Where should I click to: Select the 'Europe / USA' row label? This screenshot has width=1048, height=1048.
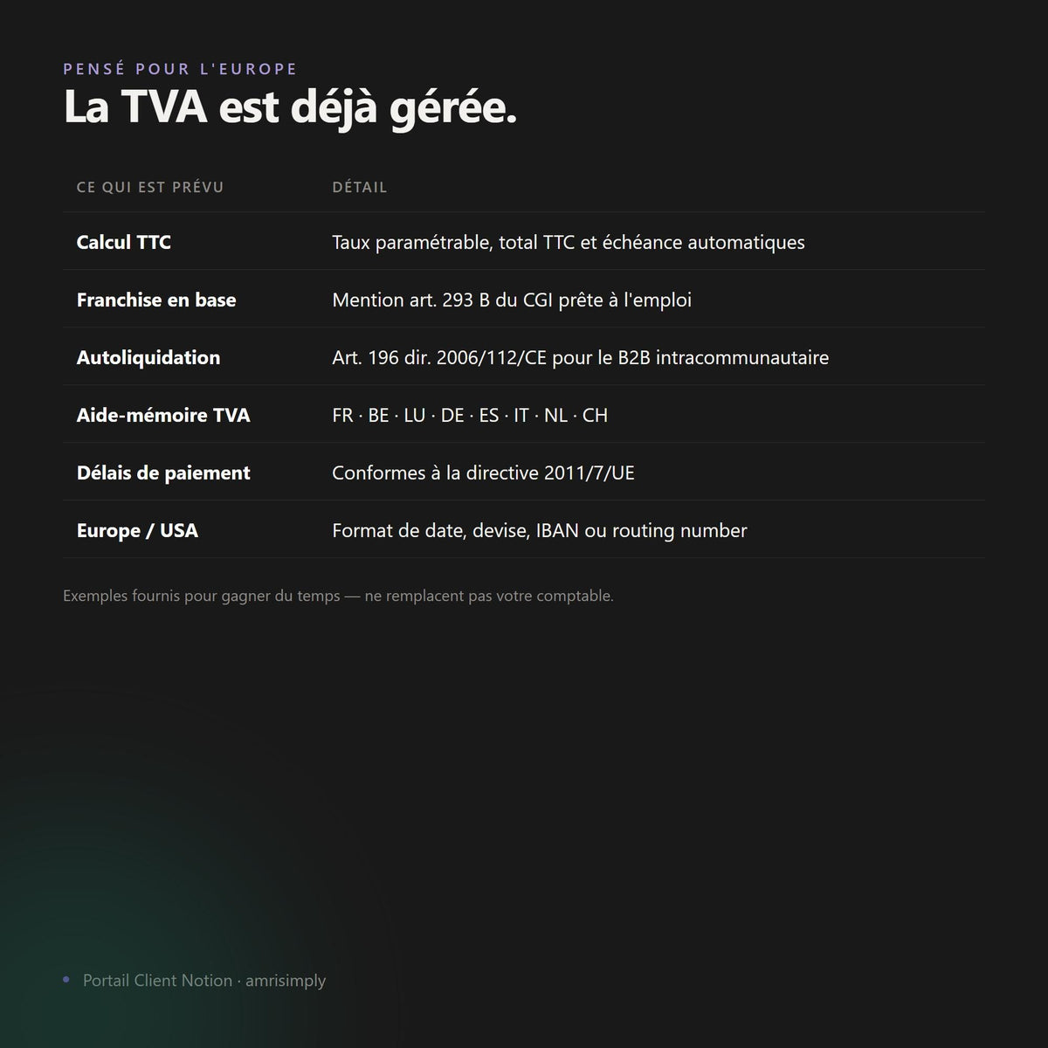(137, 530)
